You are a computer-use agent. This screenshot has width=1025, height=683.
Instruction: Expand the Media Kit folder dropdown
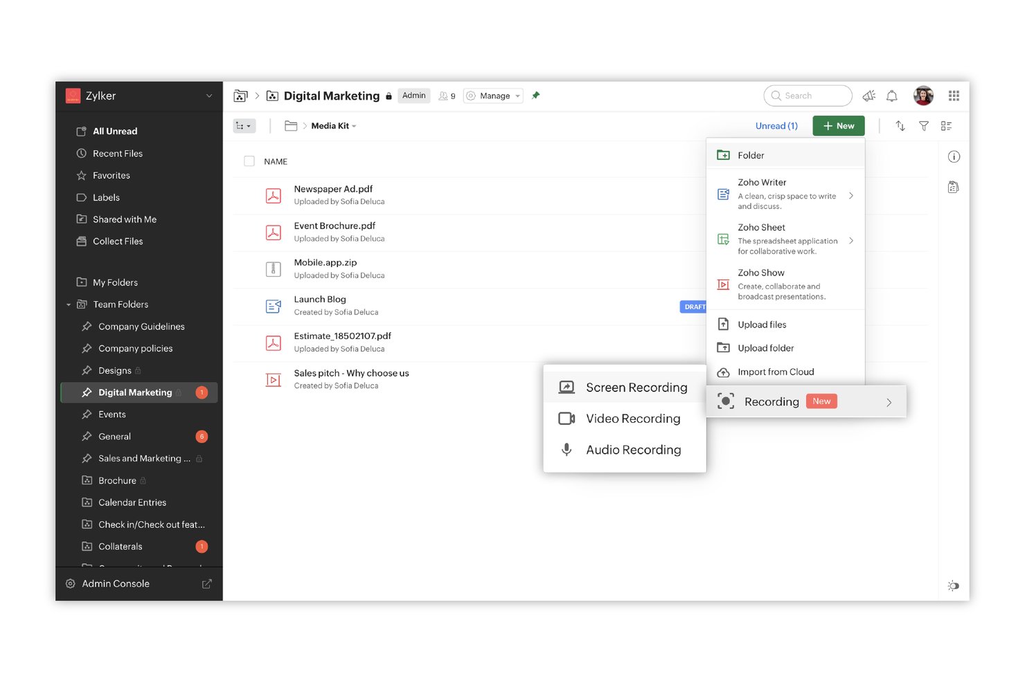pos(354,127)
